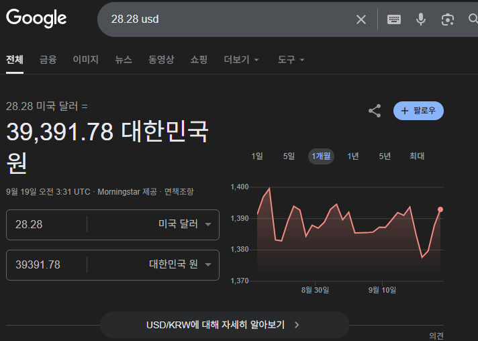This screenshot has width=478, height=341.
Task: Click the 팔로우 follow button
Action: [x=418, y=111]
